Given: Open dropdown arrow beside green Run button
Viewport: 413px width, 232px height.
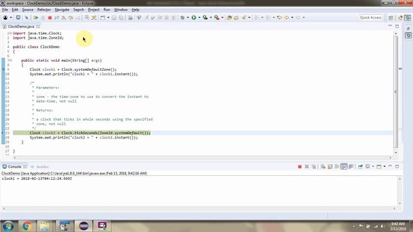Looking at the screenshot, I should point(199,17).
